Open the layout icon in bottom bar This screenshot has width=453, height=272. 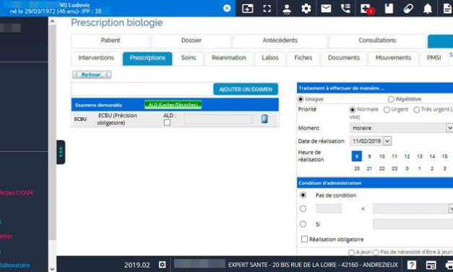tap(431, 265)
